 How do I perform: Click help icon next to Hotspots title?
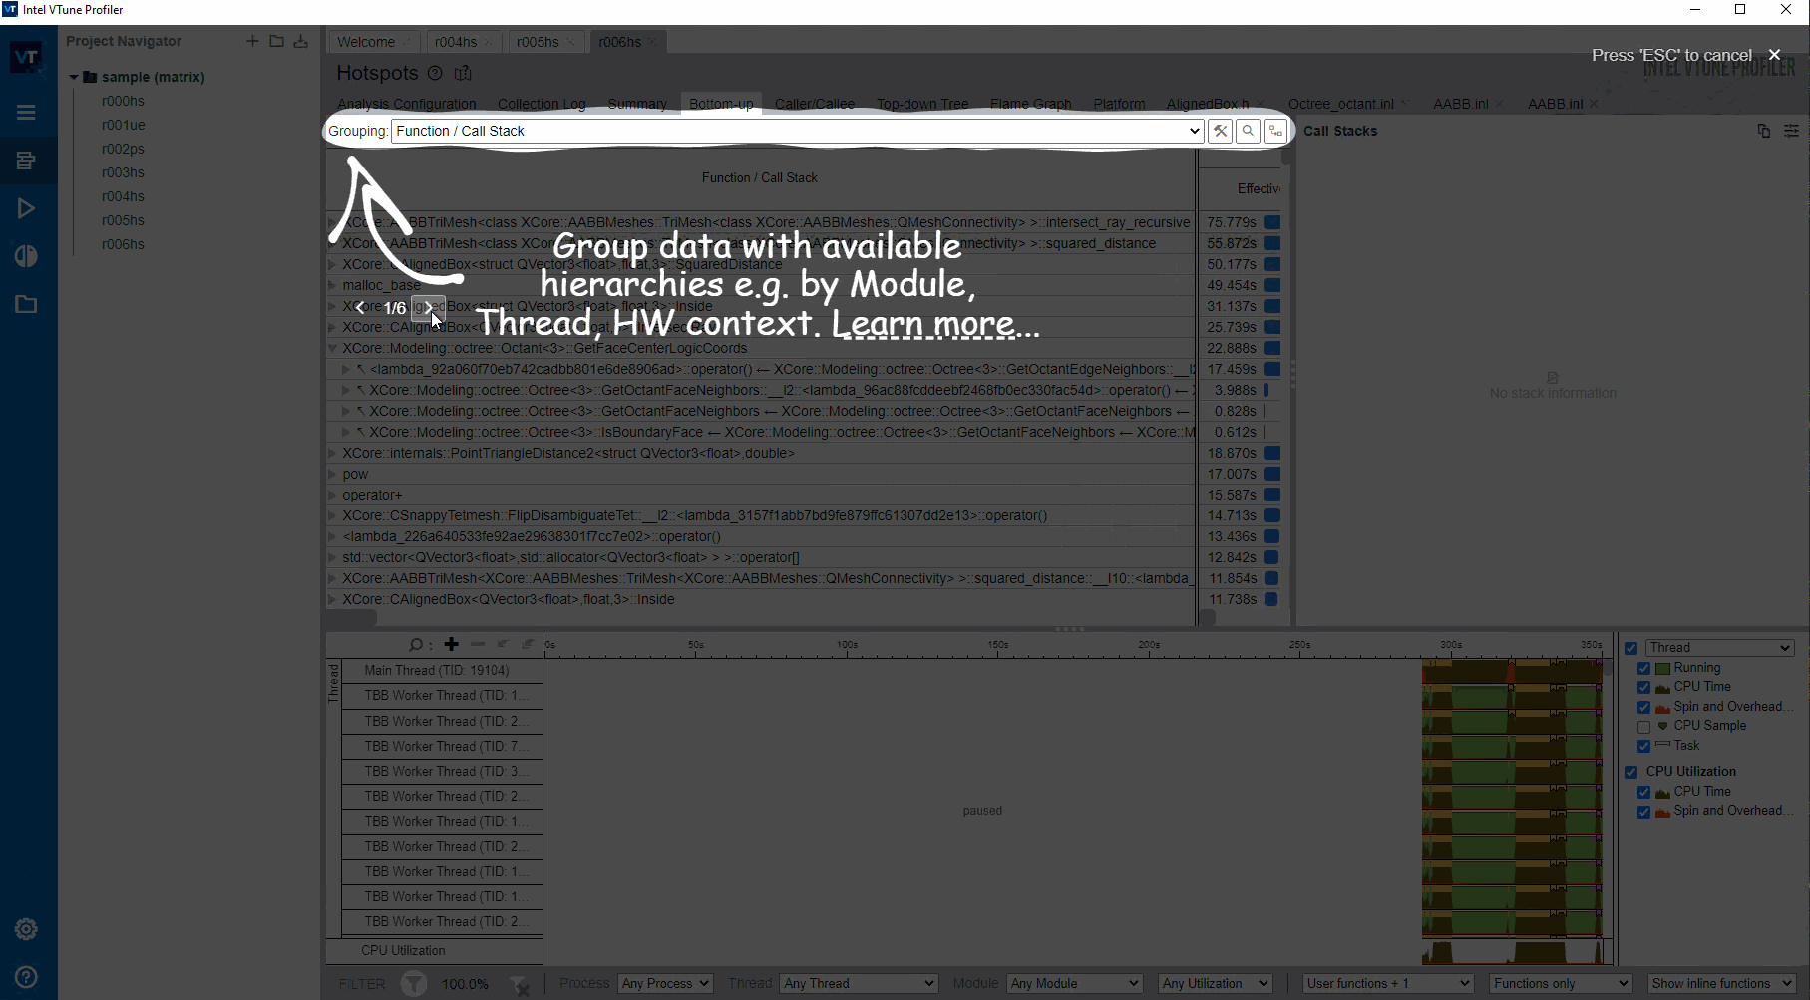pos(434,73)
